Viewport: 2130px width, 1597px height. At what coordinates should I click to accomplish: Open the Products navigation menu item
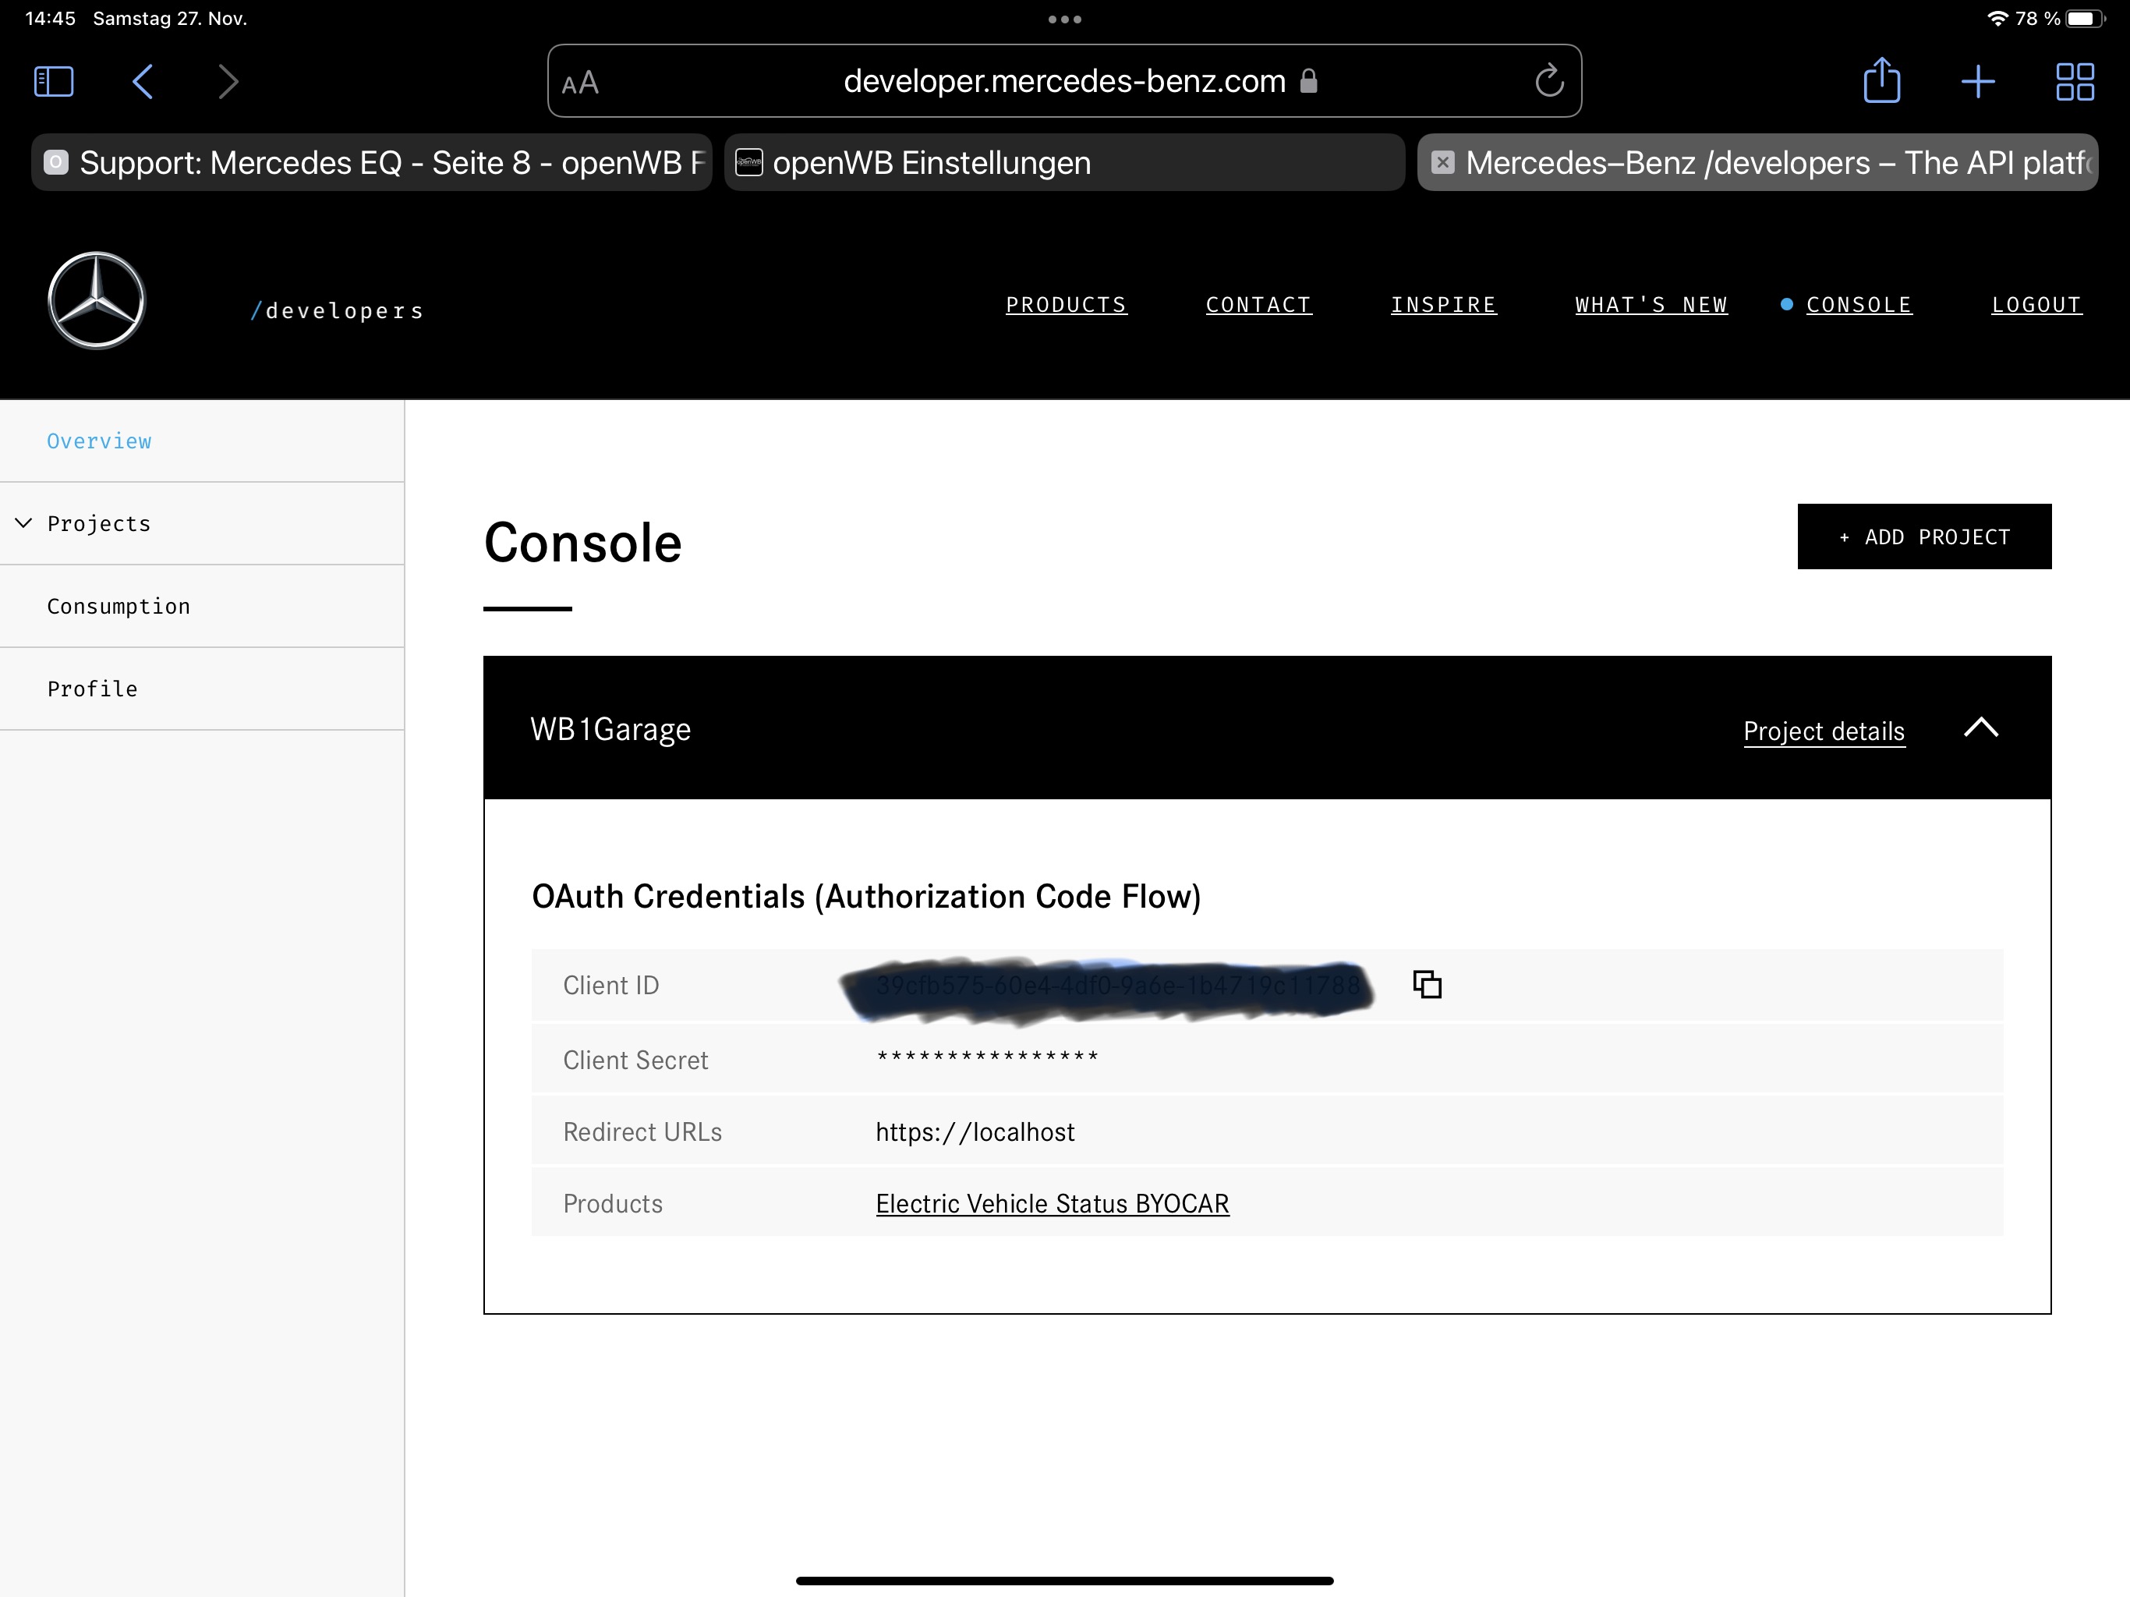(x=1065, y=306)
